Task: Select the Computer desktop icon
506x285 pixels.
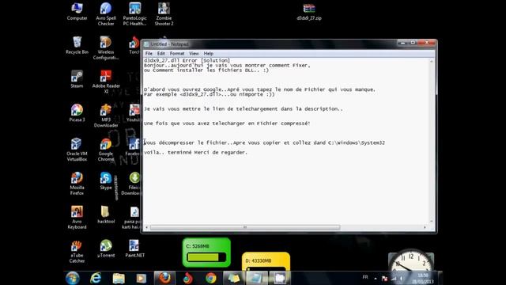Action: pyautogui.click(x=77, y=12)
